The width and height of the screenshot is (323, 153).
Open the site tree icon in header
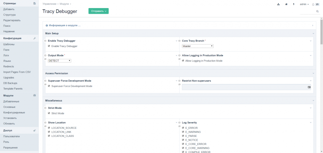[278, 4]
